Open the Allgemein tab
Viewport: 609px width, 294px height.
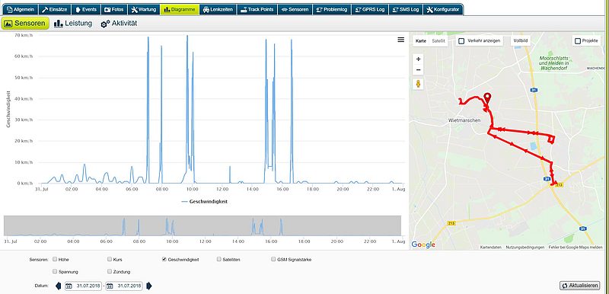click(x=21, y=9)
